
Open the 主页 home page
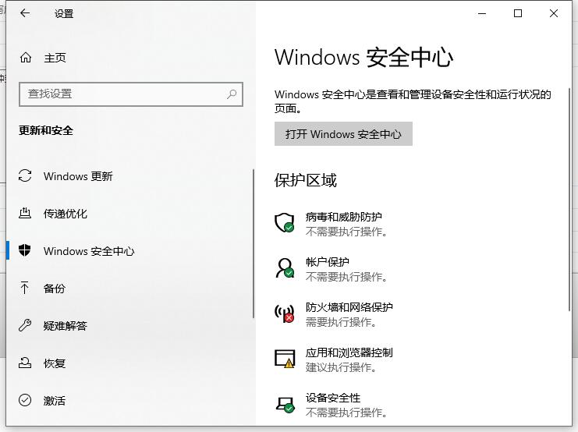[55, 58]
